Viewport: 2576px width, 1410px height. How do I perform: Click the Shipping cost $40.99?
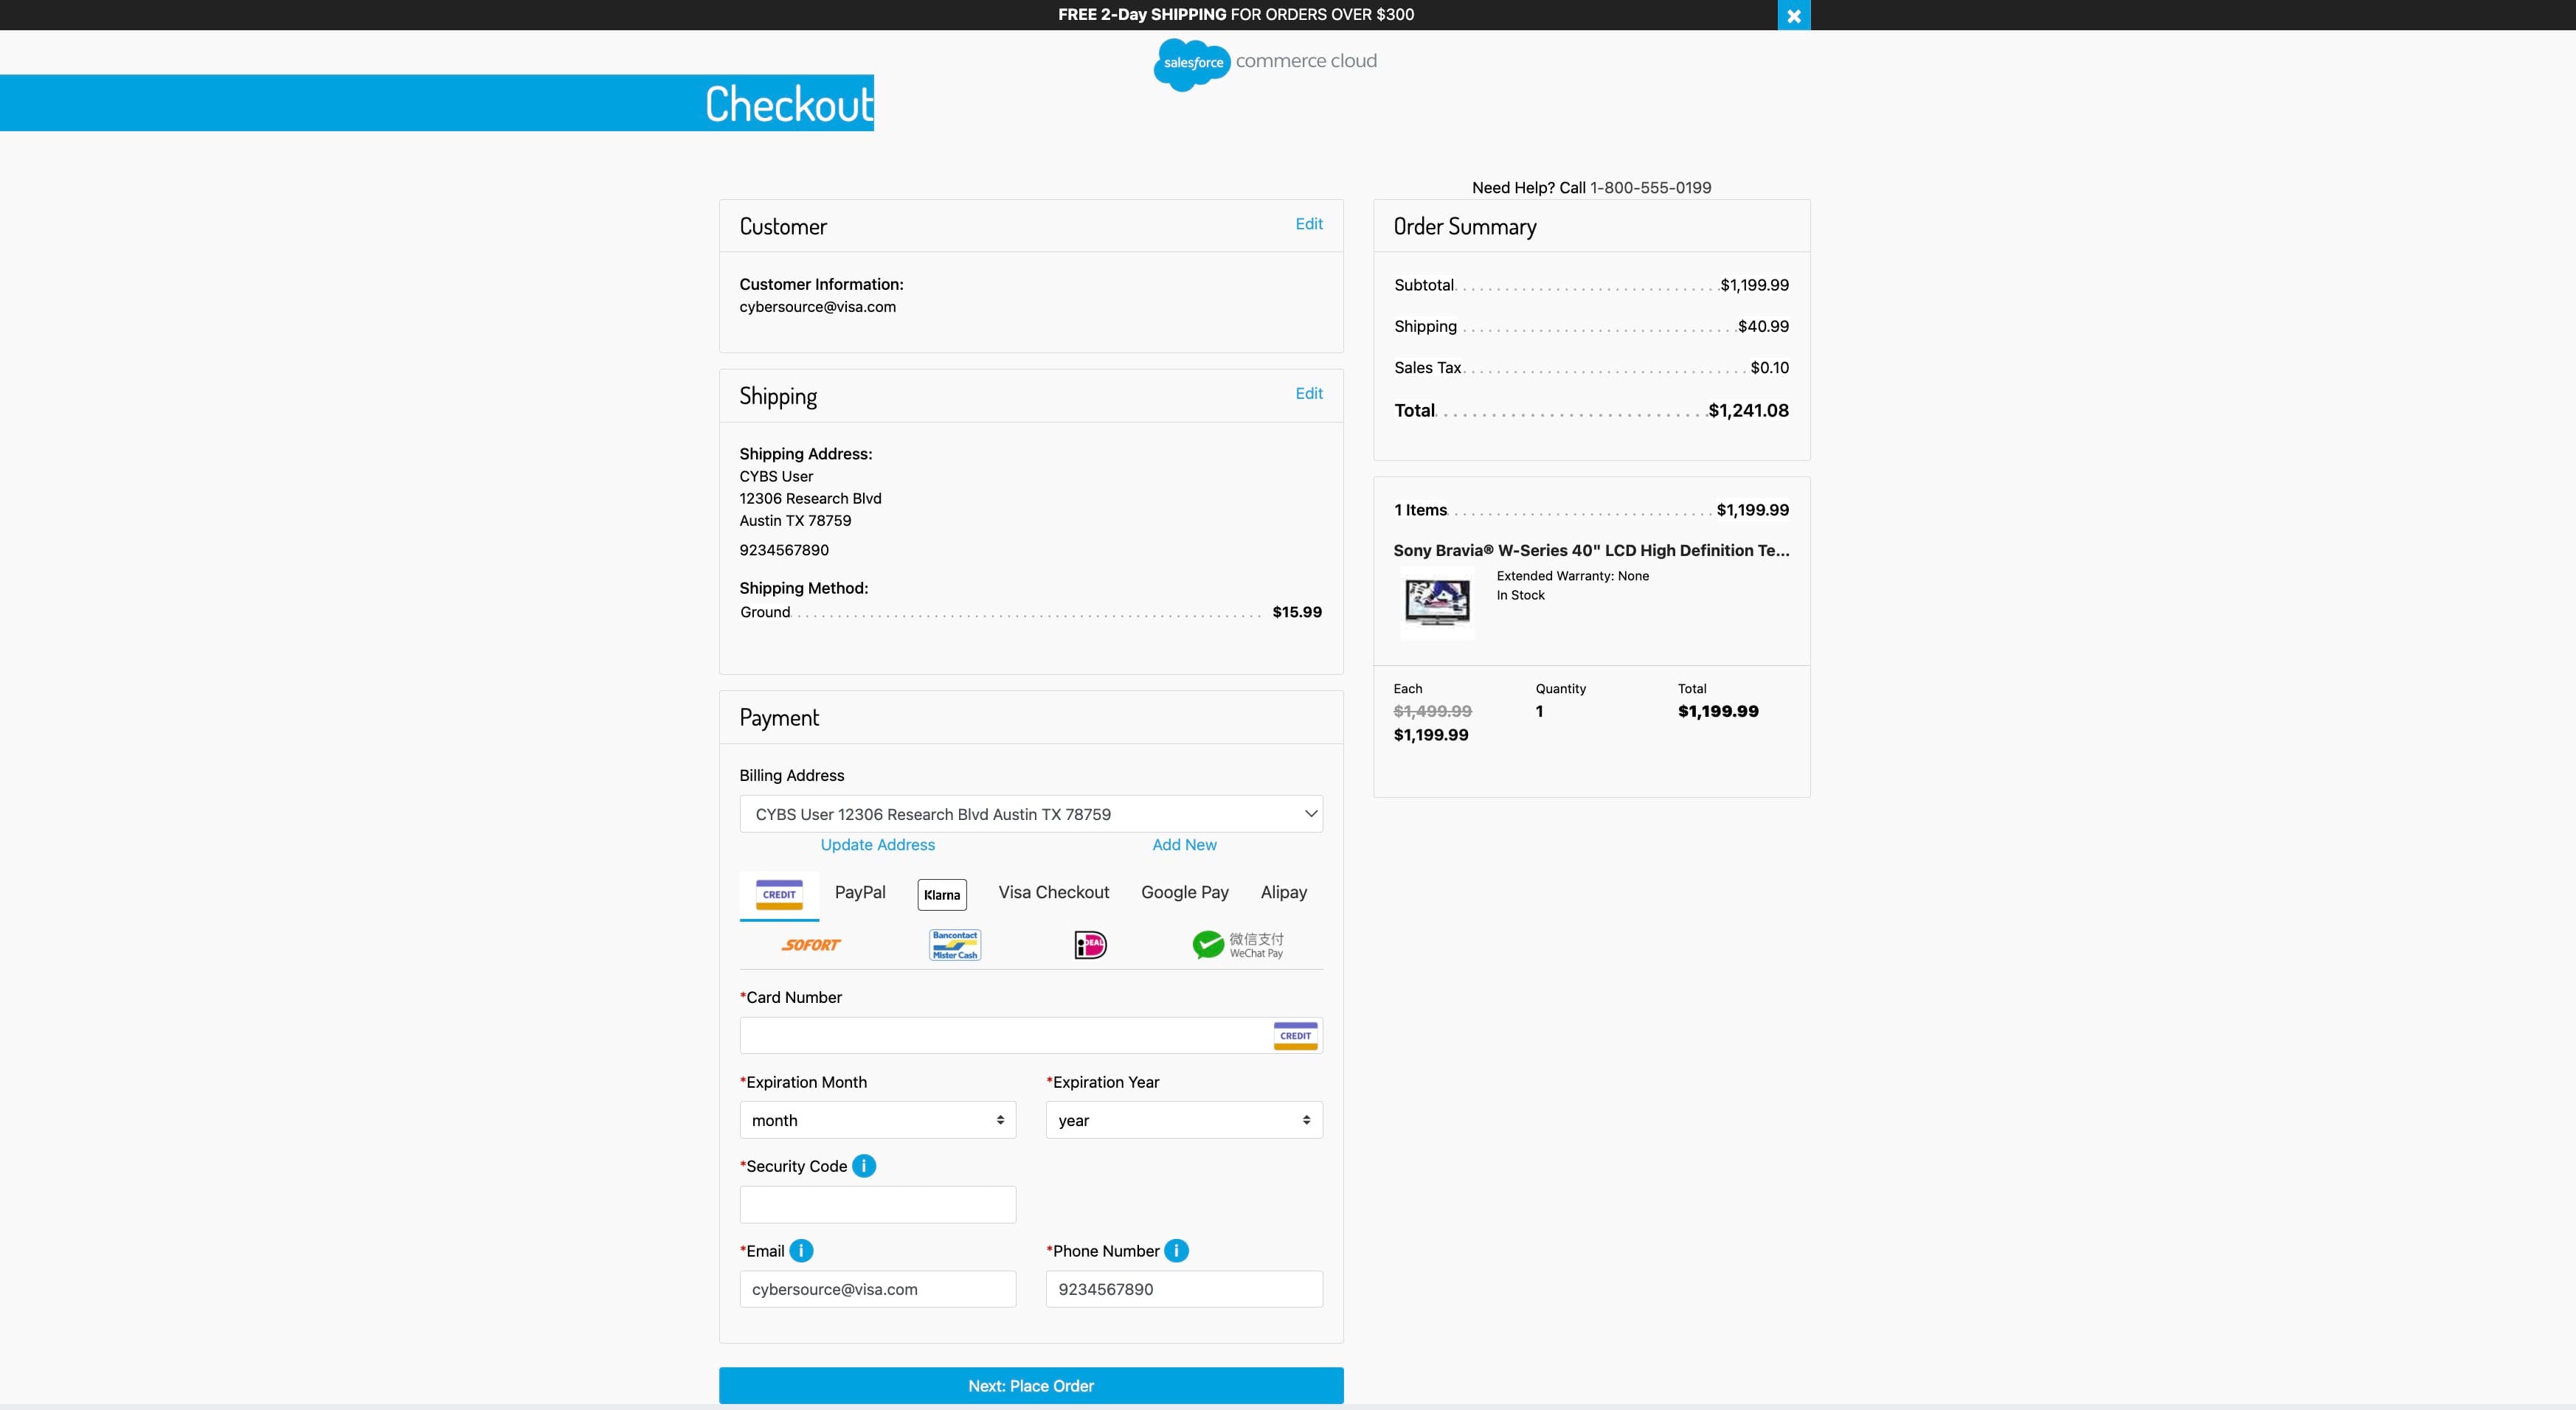point(1763,327)
